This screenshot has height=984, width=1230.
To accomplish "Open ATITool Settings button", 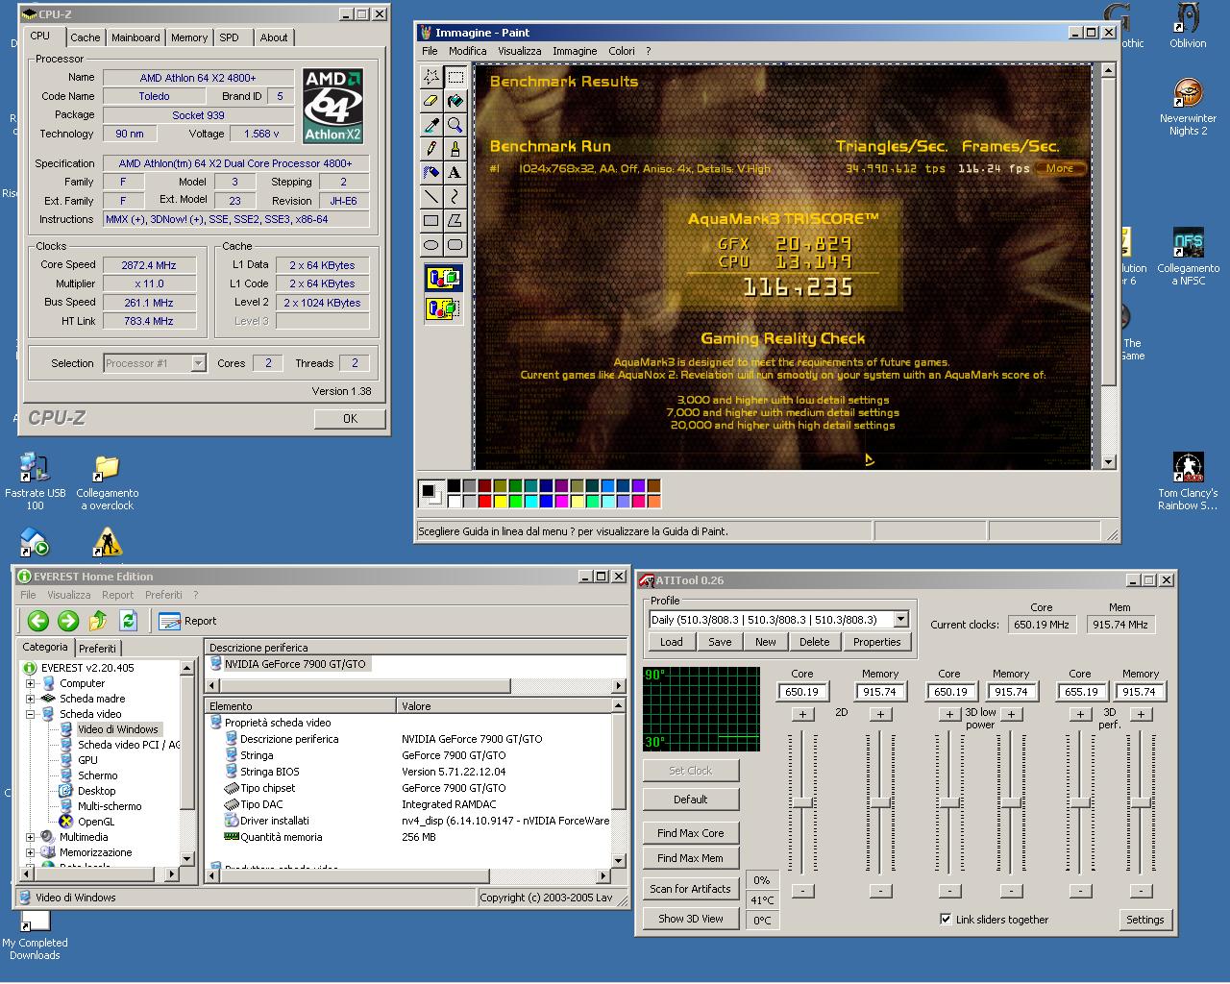I will coord(1144,920).
